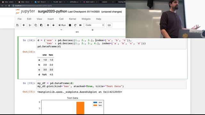
Task: Rename the notebook title surge2020-python
Action: point(53,11)
